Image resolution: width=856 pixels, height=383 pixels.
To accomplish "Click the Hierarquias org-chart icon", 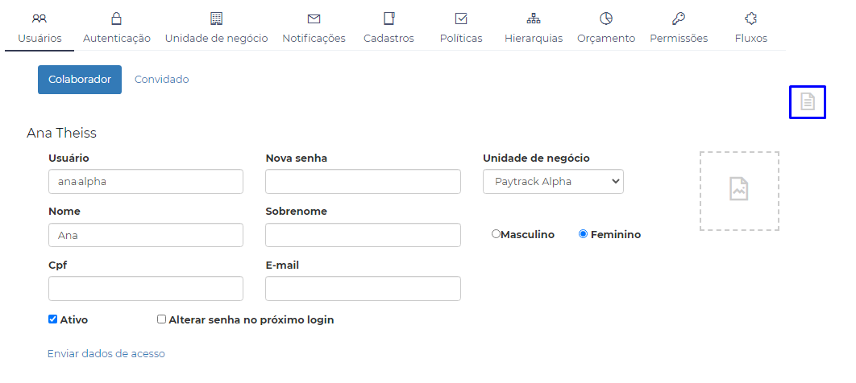I will [534, 19].
